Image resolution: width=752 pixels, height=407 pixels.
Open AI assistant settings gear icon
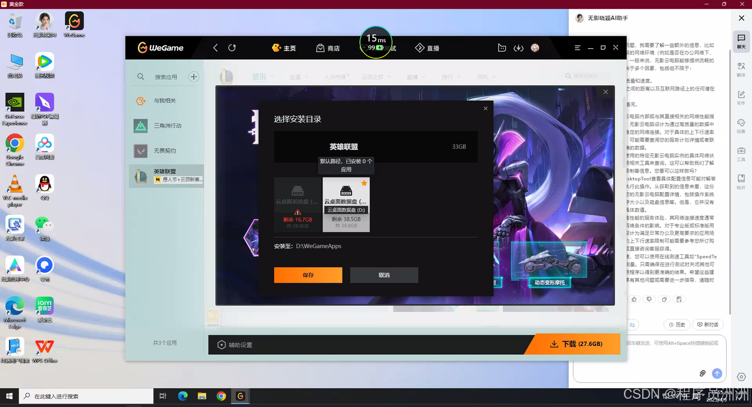click(741, 377)
